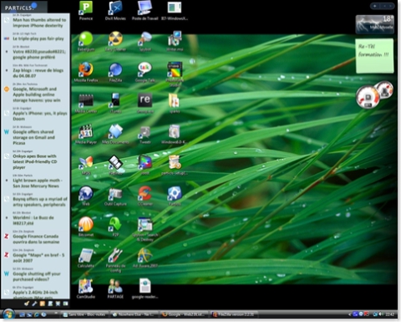Click the Particls sidebar title
Viewport: 401px width, 322px height.
[18, 8]
